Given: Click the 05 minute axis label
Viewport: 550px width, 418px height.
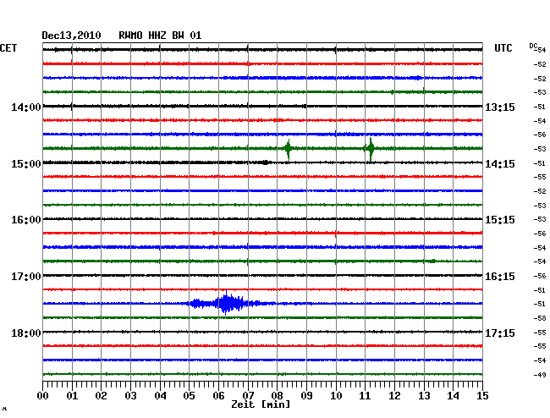Looking at the screenshot, I should point(189,396).
